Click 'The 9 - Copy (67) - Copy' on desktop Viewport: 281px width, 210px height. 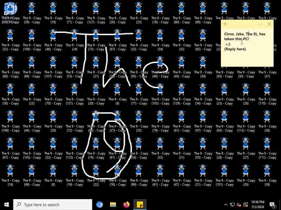tap(10, 148)
